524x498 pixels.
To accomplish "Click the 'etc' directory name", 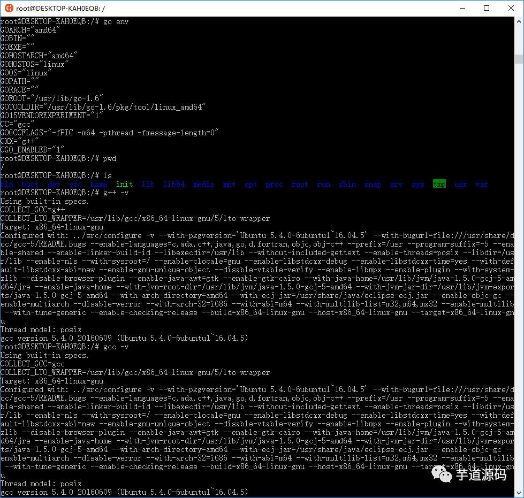I will pyautogui.click(x=75, y=185).
